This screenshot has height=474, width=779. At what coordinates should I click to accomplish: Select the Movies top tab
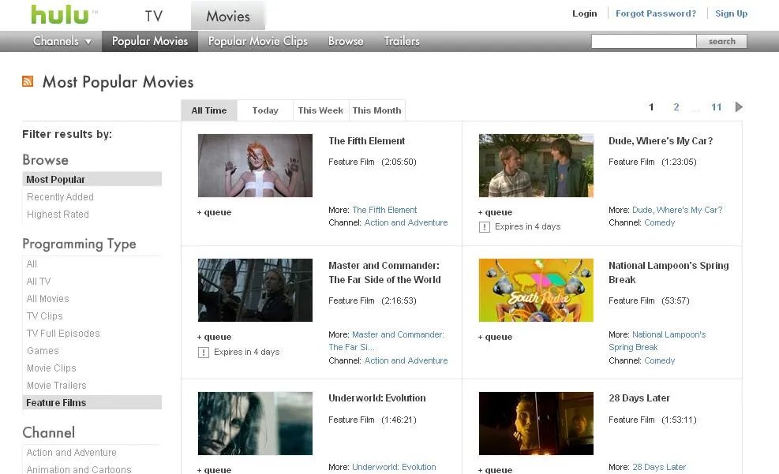228,16
